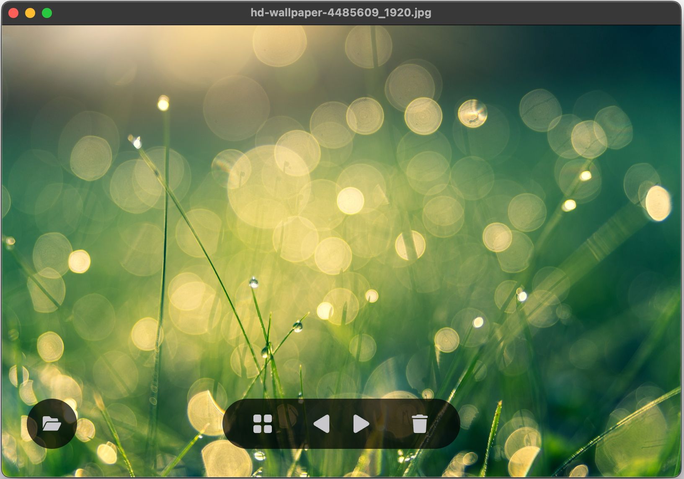The width and height of the screenshot is (684, 479).
Task: Send hd-wallpaper-4485609_1920.jpg to trash
Action: tap(420, 424)
